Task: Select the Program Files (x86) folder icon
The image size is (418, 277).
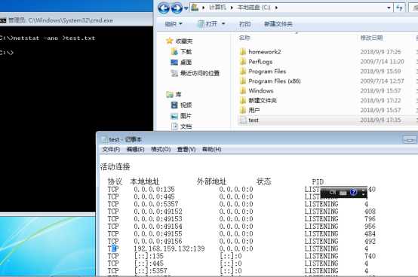Action: coord(243,81)
